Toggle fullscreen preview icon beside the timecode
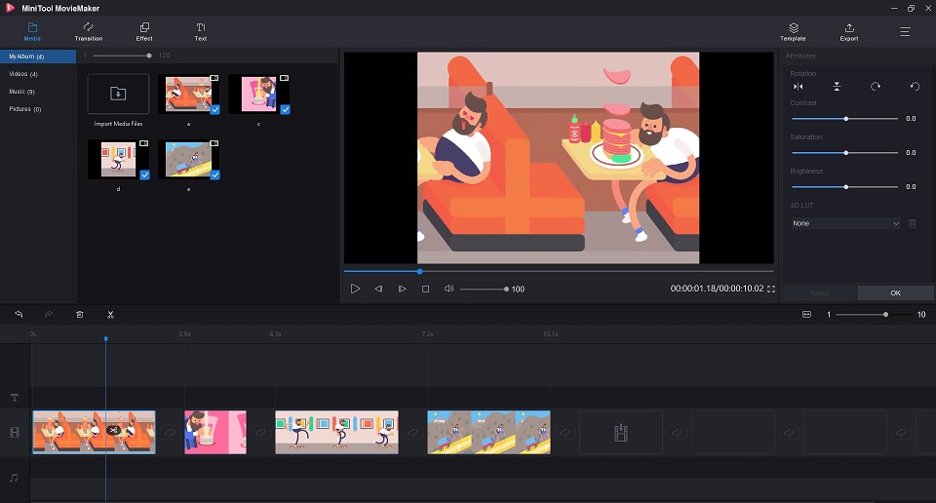The width and height of the screenshot is (936, 503). [771, 290]
